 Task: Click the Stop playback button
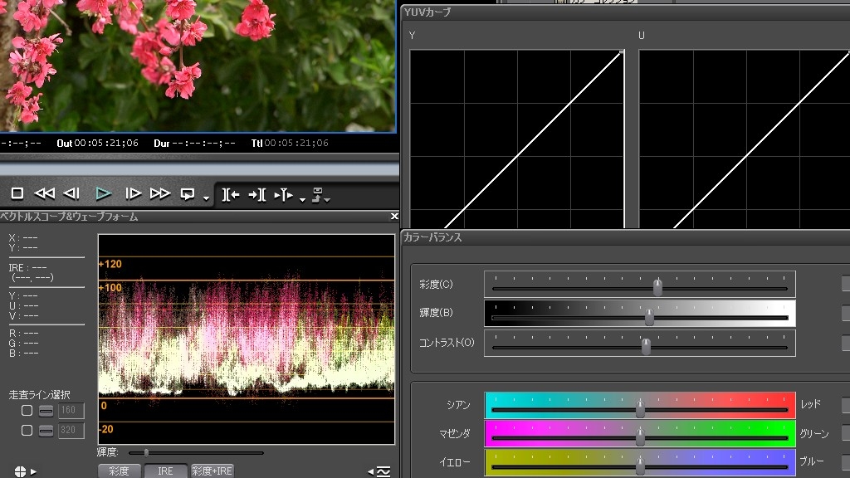click(17, 193)
